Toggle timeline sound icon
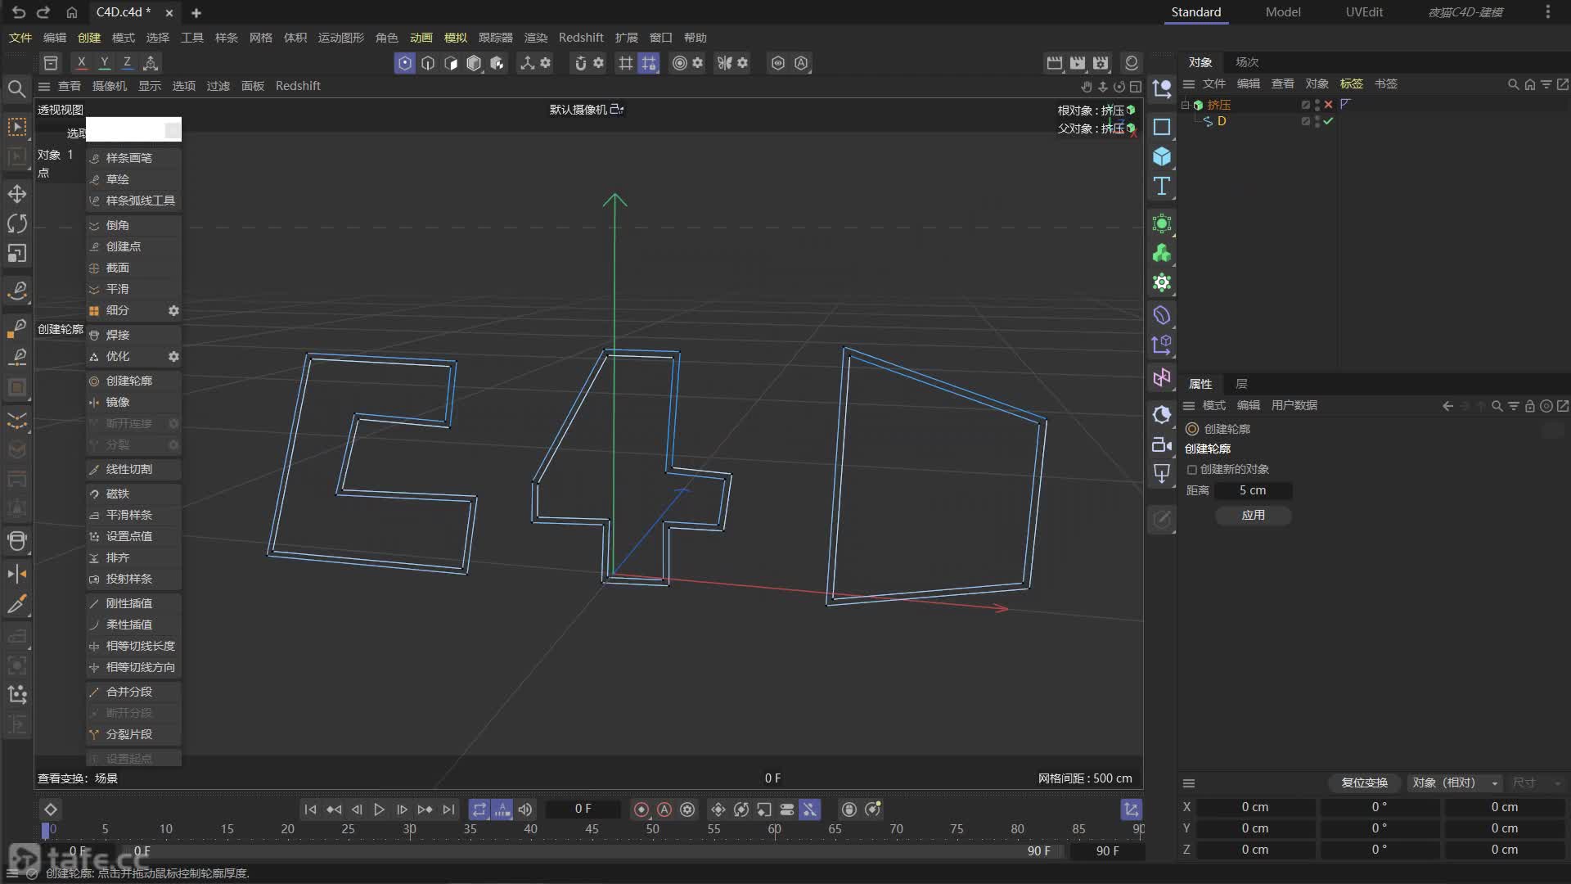Image resolution: width=1571 pixels, height=884 pixels. (525, 810)
